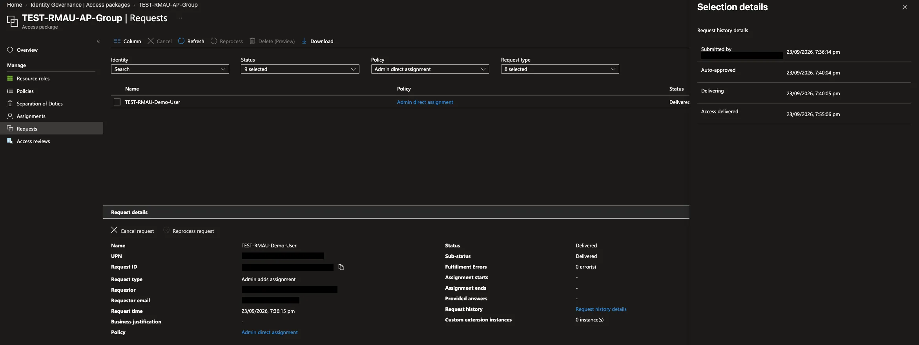Click the Request details section header

coord(396,212)
